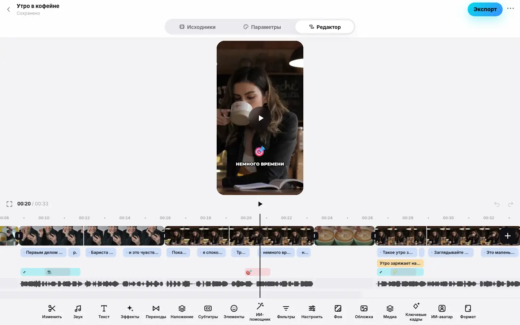Open the Звук audio tool

(x=78, y=312)
